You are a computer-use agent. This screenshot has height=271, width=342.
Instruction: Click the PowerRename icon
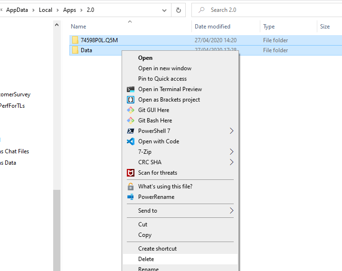(131, 197)
